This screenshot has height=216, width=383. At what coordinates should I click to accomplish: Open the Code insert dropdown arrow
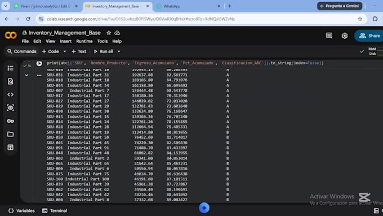click(65, 51)
